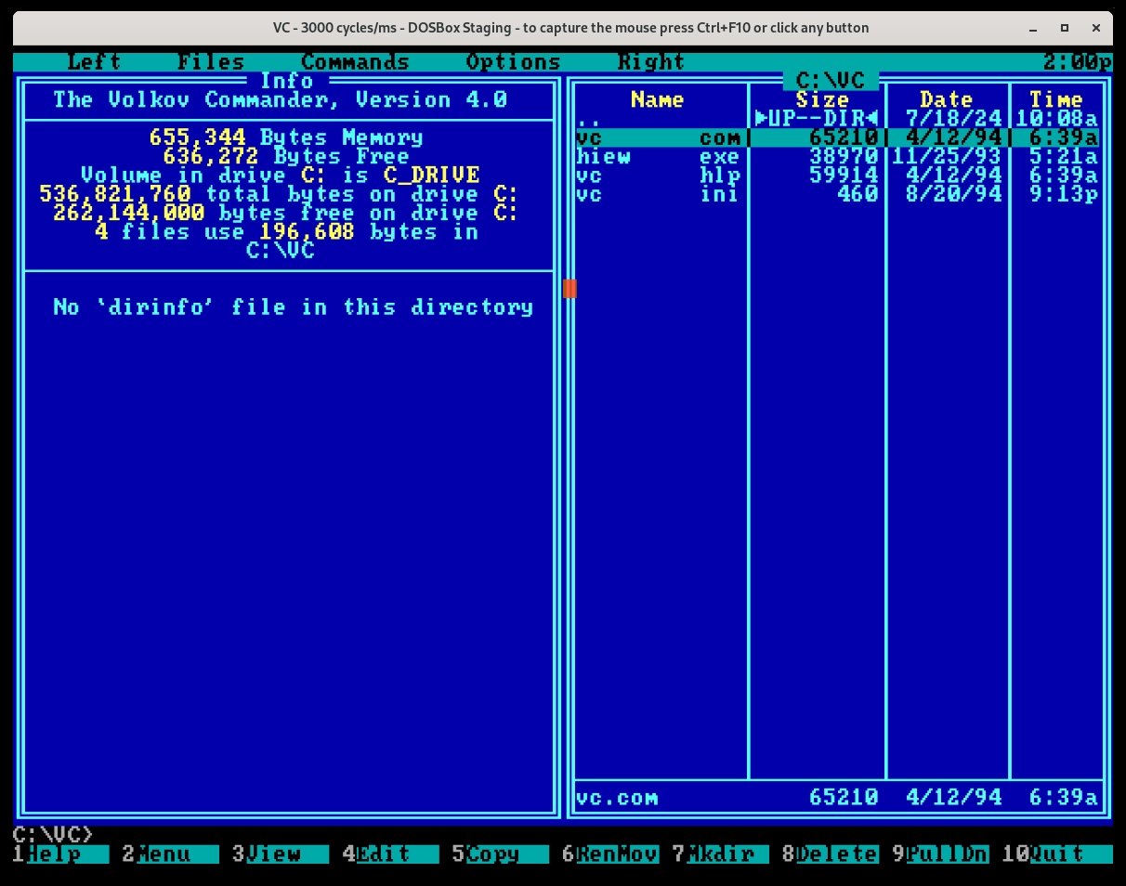The image size is (1126, 886).
Task: Select the hiew exe file row
Action: coord(837,156)
